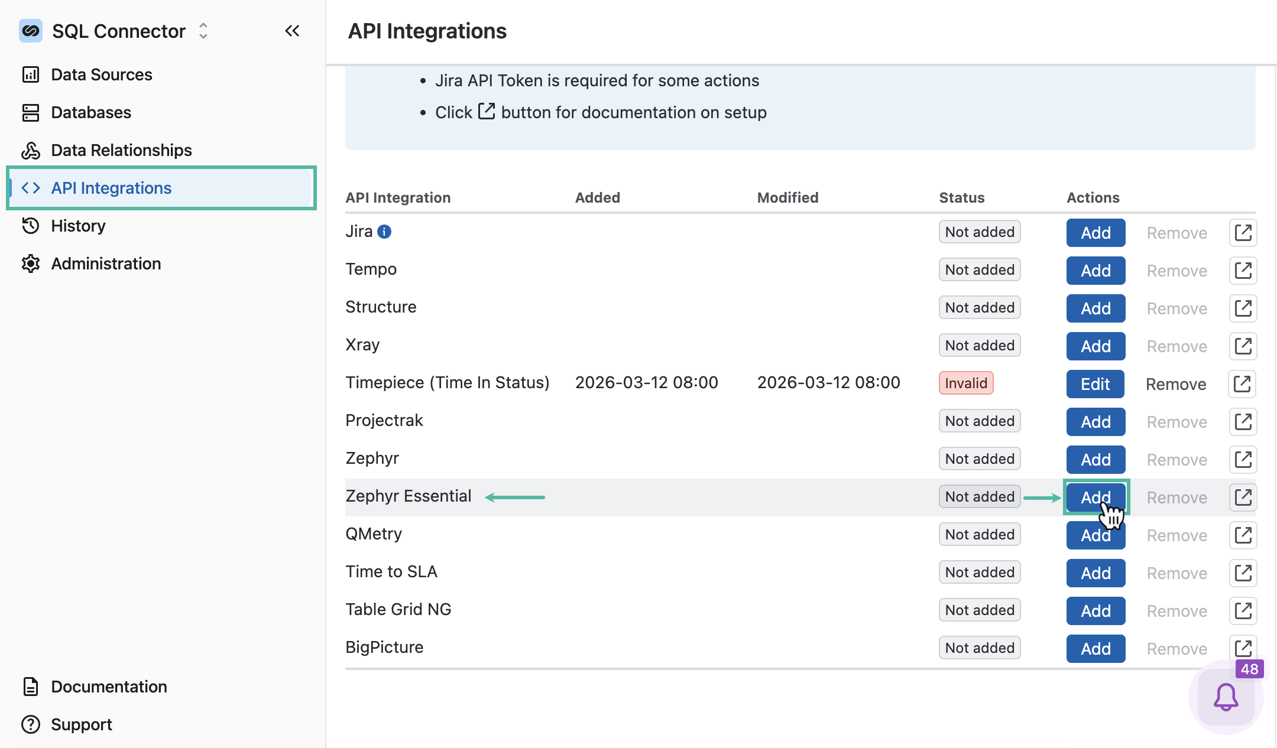The image size is (1277, 748).
Task: Open Zephyr Essential documentation link icon
Action: [x=1243, y=497]
